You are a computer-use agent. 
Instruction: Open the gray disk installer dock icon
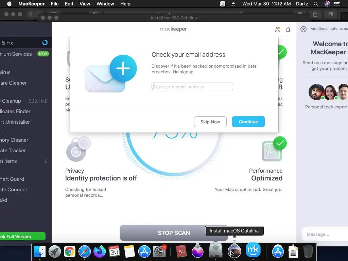click(x=215, y=250)
